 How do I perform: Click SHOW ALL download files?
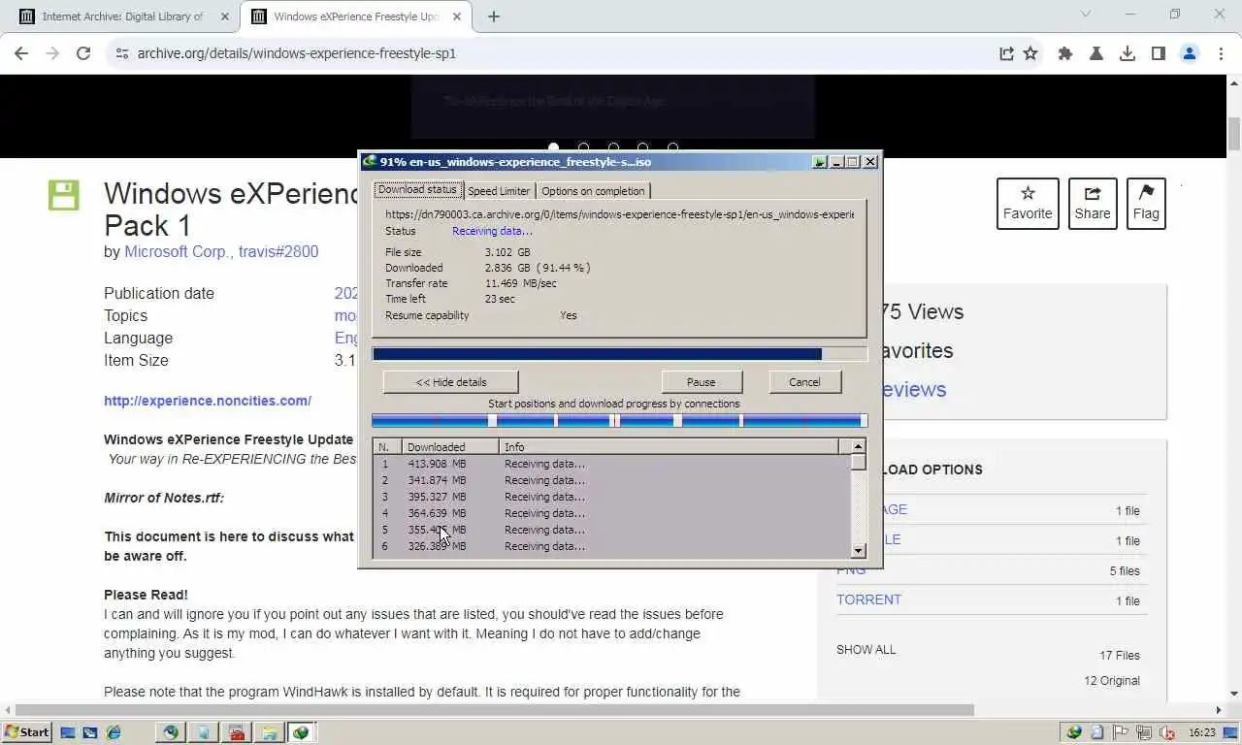tap(866, 650)
